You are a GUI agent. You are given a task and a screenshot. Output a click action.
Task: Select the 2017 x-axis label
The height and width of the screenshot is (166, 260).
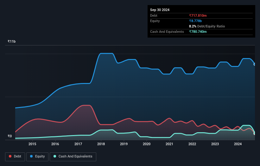click(x=78, y=144)
